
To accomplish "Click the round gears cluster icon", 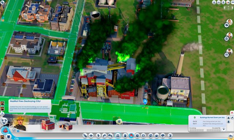I will click(x=4, y=121).
